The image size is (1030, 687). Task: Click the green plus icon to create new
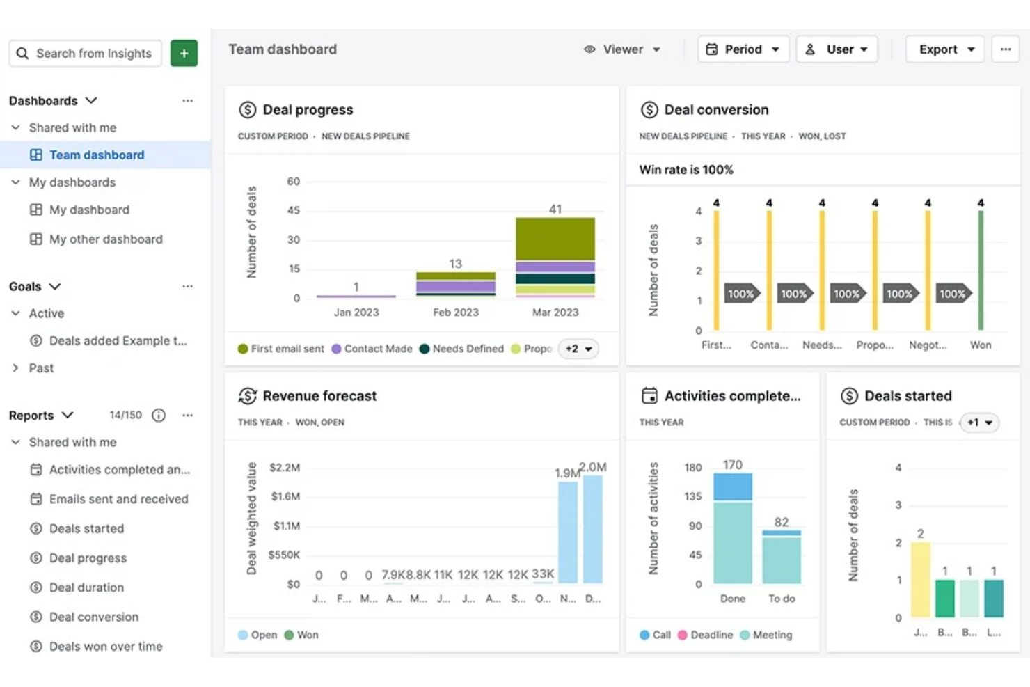(183, 53)
